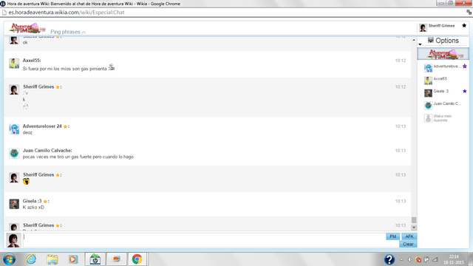
Task: Click Adventurelover 24 avatar in chat
Action: 14,129
